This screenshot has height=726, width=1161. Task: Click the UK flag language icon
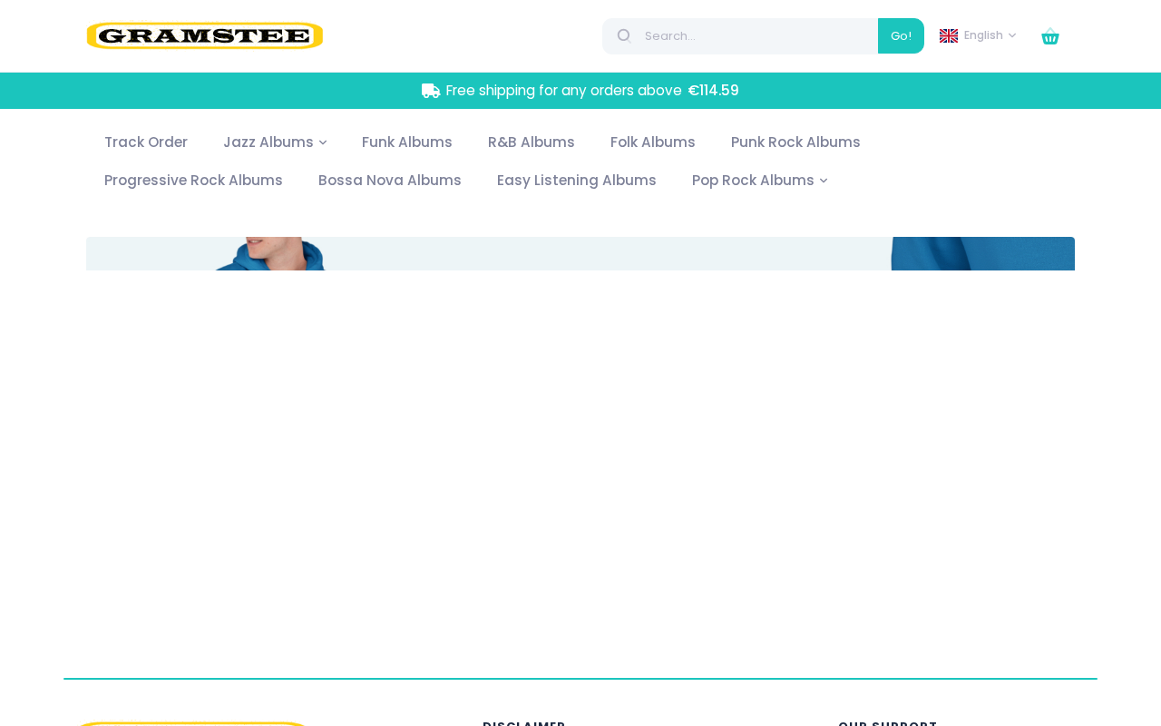click(949, 35)
